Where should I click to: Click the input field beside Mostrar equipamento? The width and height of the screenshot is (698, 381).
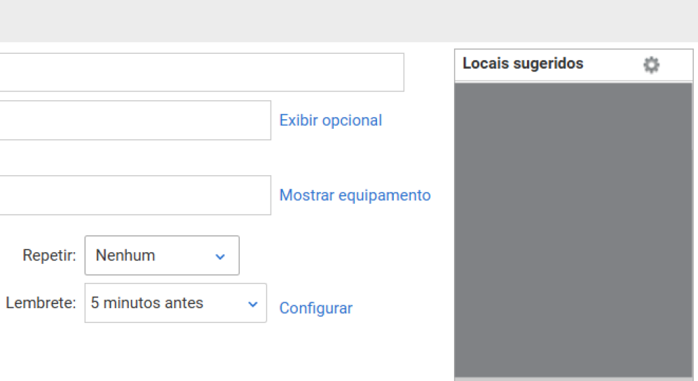point(135,196)
